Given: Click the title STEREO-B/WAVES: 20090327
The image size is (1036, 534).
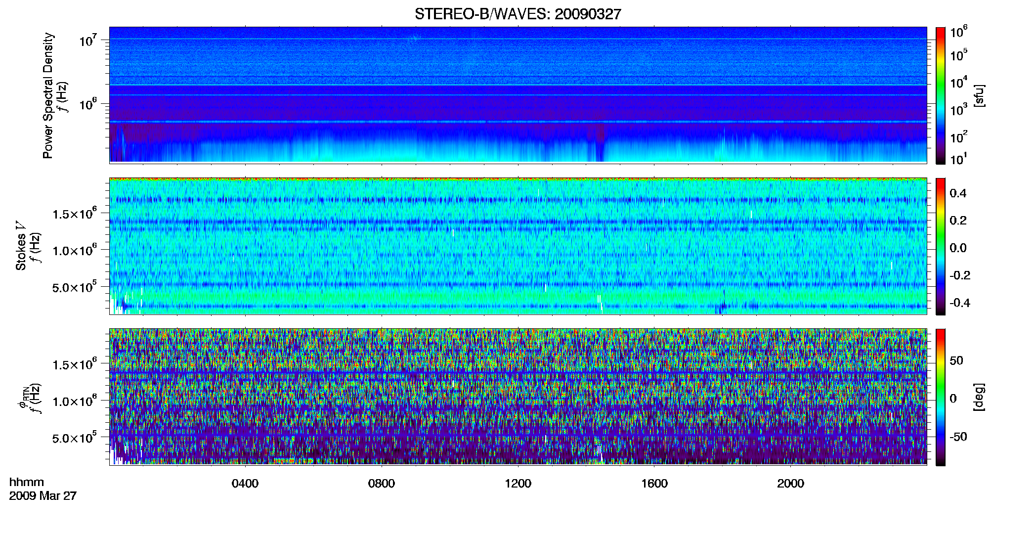Looking at the screenshot, I should (x=518, y=14).
